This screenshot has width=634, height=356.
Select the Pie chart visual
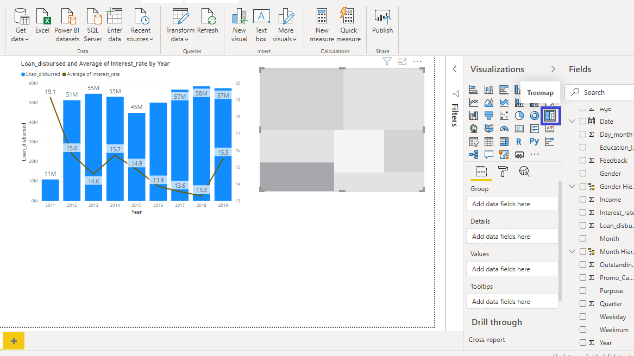point(519,116)
